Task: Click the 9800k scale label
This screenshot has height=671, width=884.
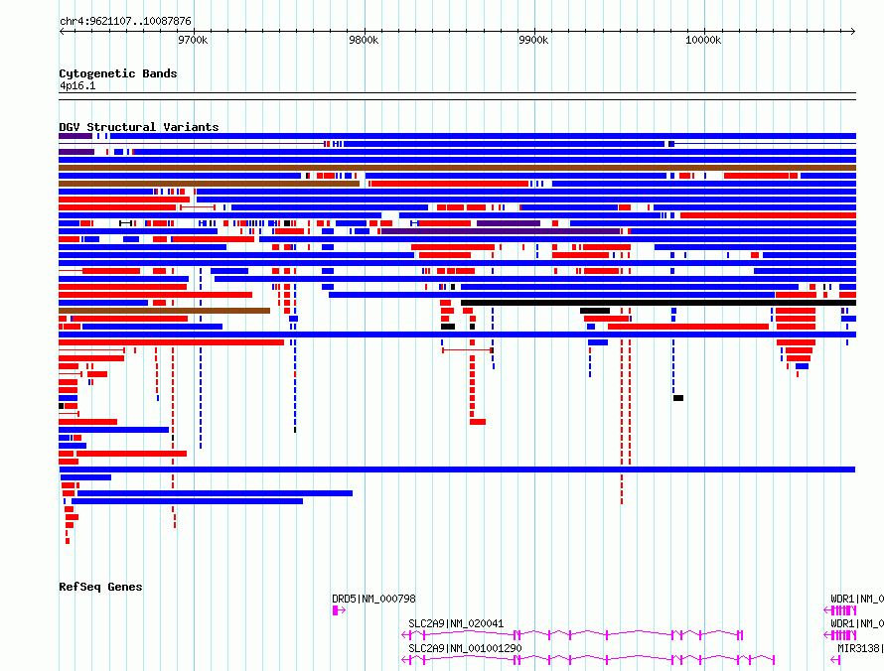Action: pyautogui.click(x=364, y=40)
